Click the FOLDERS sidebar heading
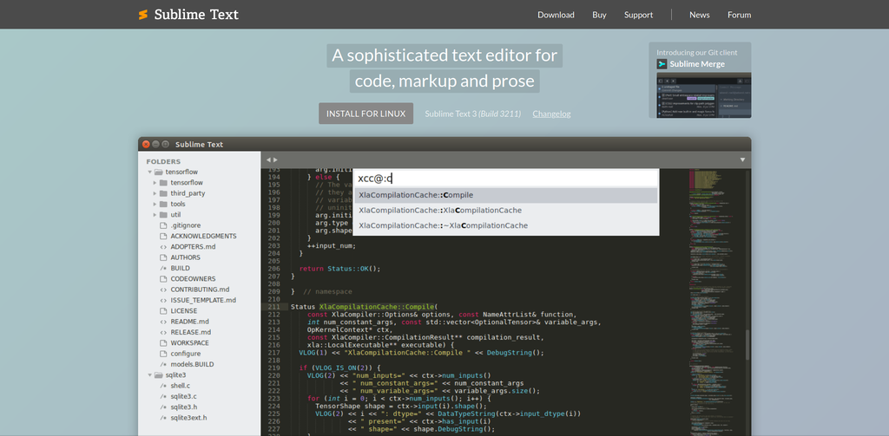Image resolution: width=889 pixels, height=436 pixels. coord(163,161)
